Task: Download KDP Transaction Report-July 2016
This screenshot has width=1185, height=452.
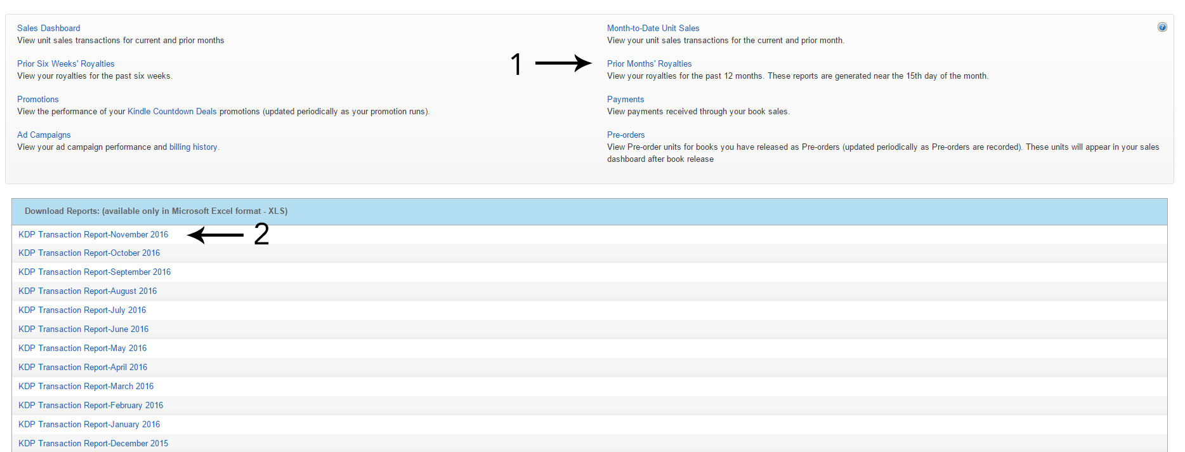Action: click(82, 310)
